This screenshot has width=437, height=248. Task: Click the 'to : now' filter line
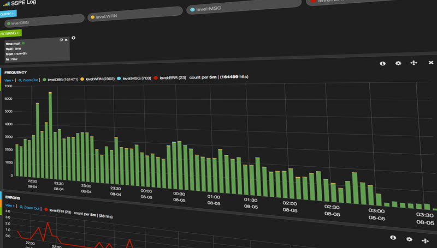11,59
